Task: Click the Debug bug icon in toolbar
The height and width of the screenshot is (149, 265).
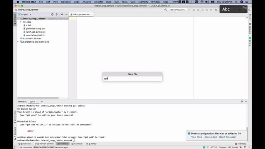Action: click(194, 10)
